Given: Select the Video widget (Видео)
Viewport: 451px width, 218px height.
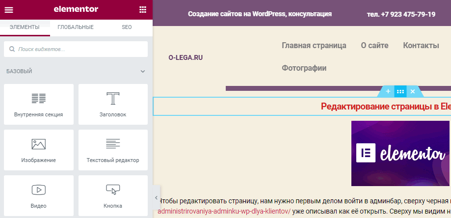Looking at the screenshot, I should (x=39, y=195).
